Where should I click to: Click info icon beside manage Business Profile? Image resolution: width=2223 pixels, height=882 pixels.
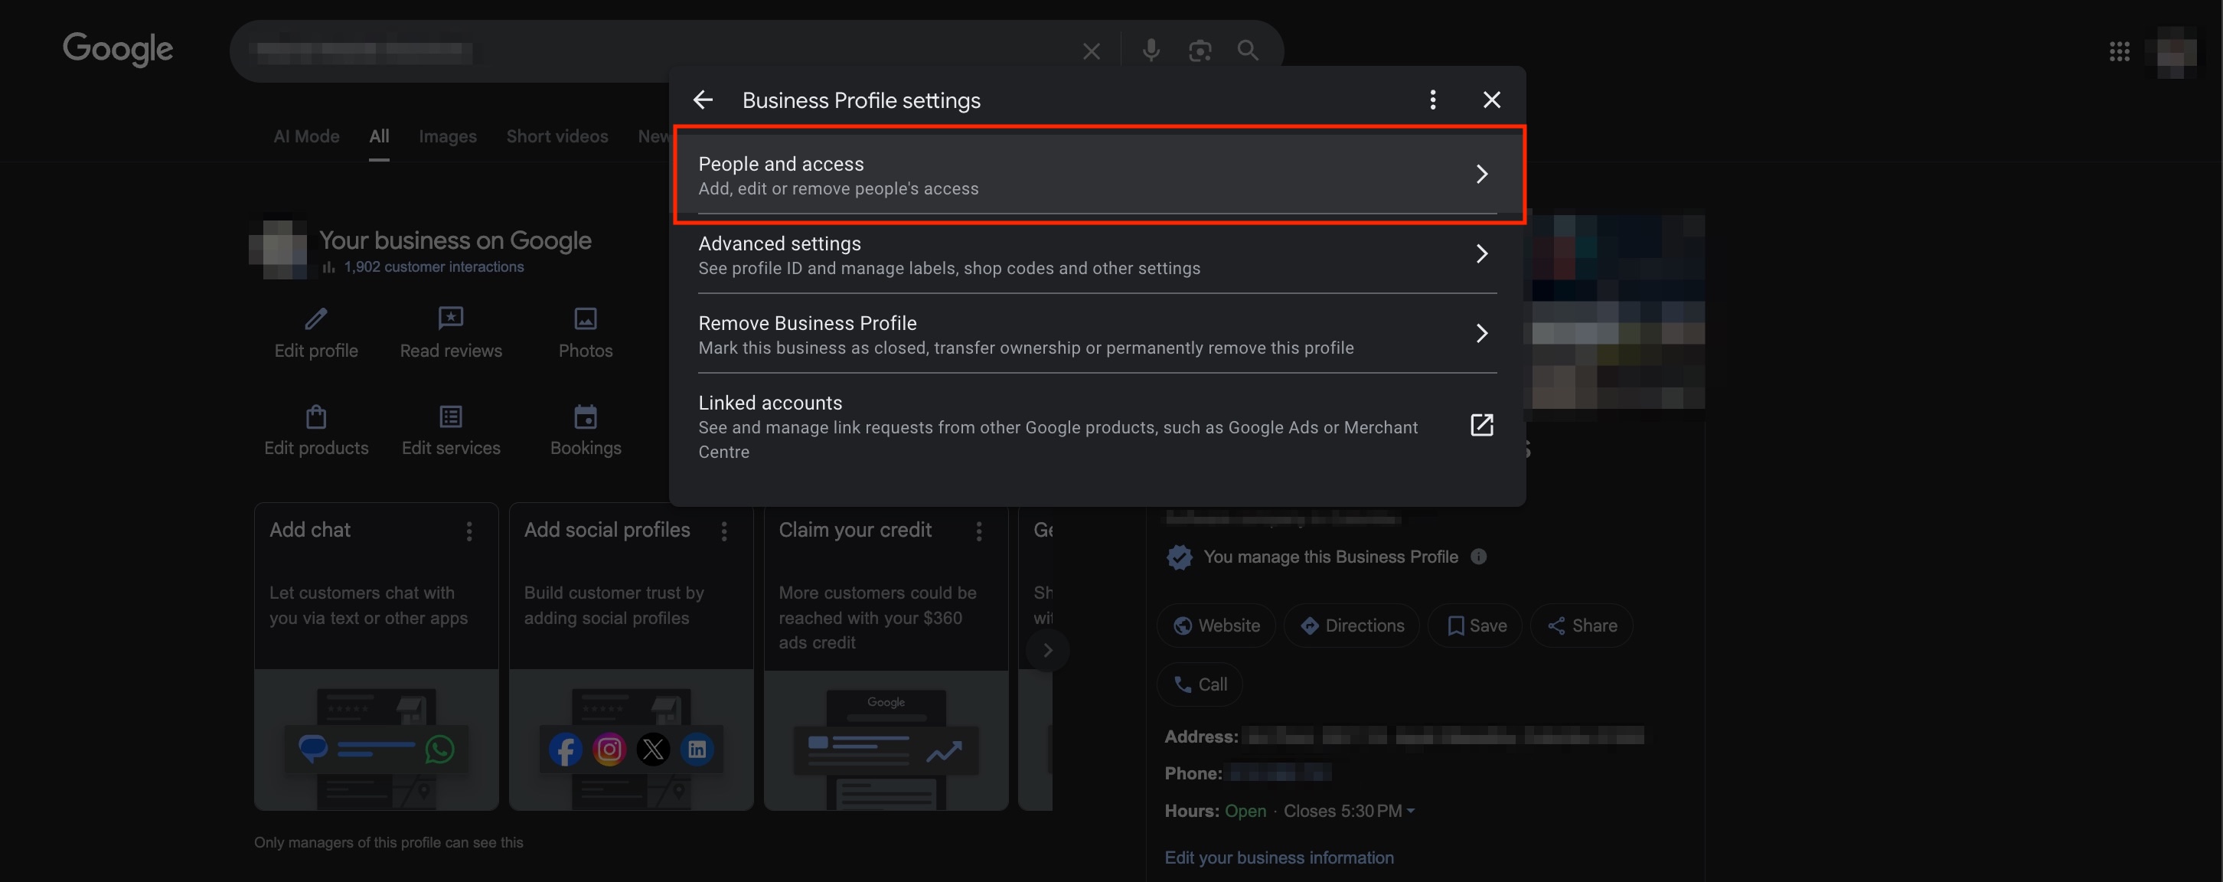tap(1478, 557)
